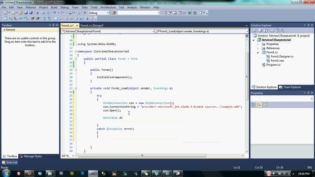
Task: Click the editor horizontal scrollbar thumb
Action: click(142, 156)
